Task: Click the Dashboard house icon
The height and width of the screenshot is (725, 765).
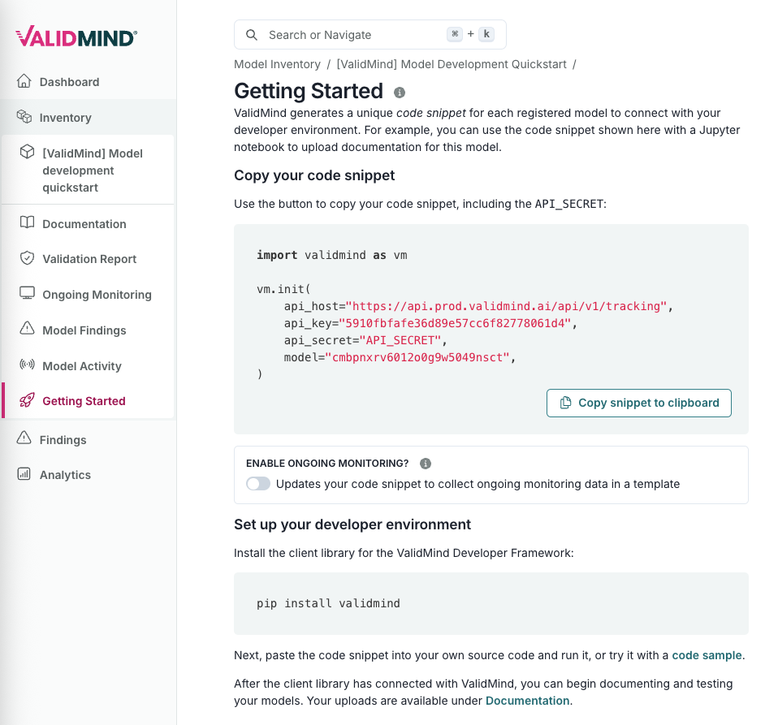Action: 24,81
